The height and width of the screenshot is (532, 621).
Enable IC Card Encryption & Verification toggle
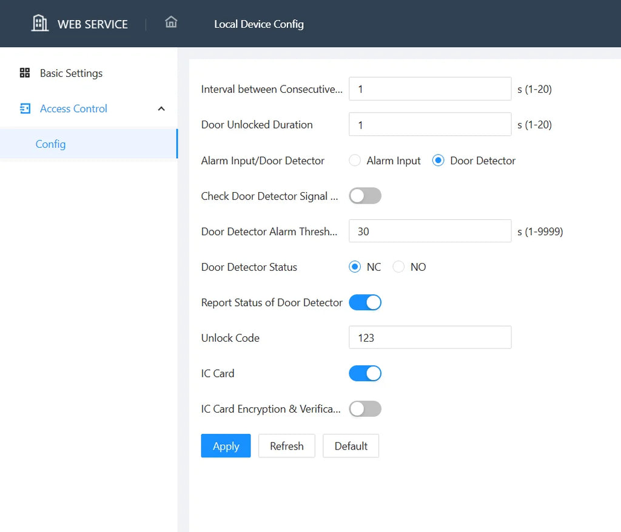[x=365, y=409]
